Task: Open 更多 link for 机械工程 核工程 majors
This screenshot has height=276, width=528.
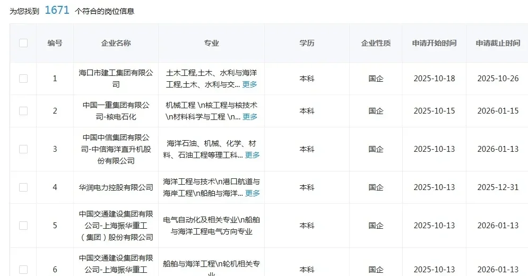Action: click(x=249, y=117)
